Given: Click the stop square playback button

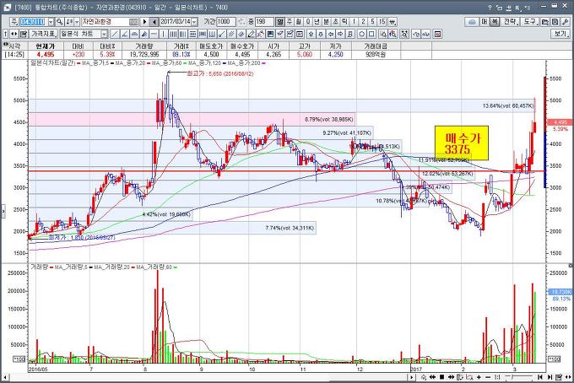Looking at the screenshot, I should [441, 377].
